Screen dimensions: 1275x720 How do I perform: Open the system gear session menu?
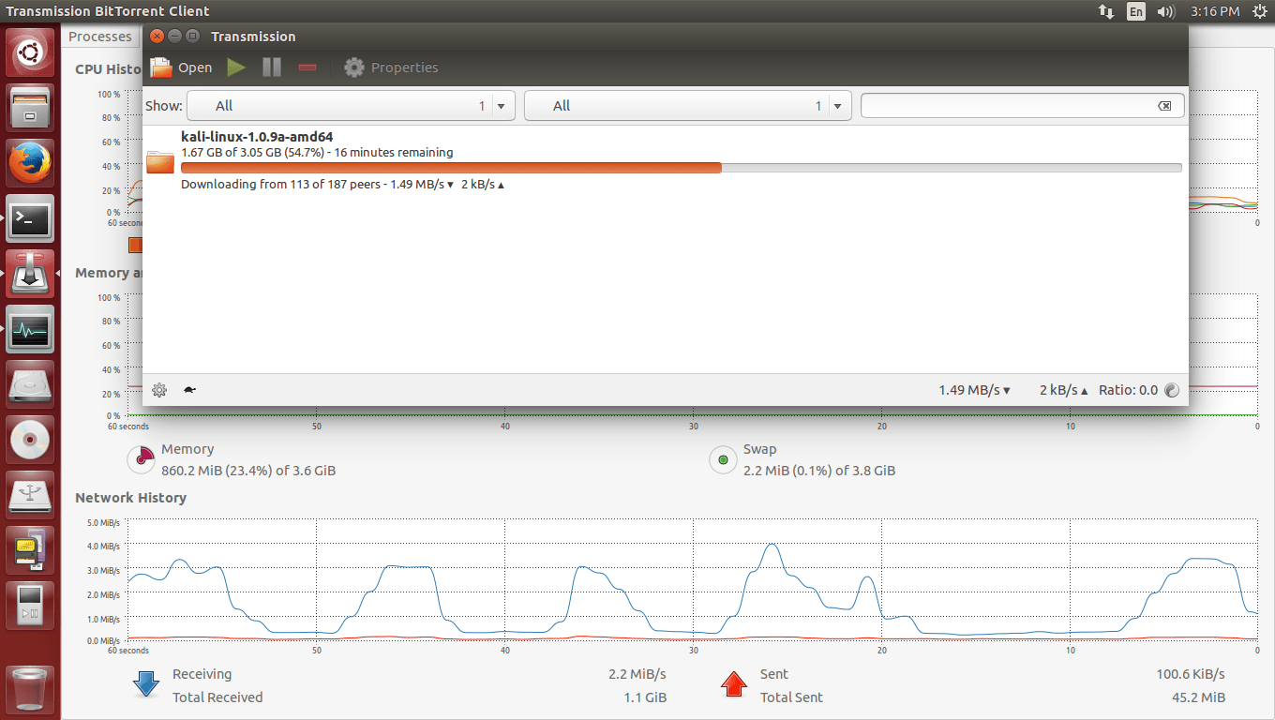point(1259,11)
